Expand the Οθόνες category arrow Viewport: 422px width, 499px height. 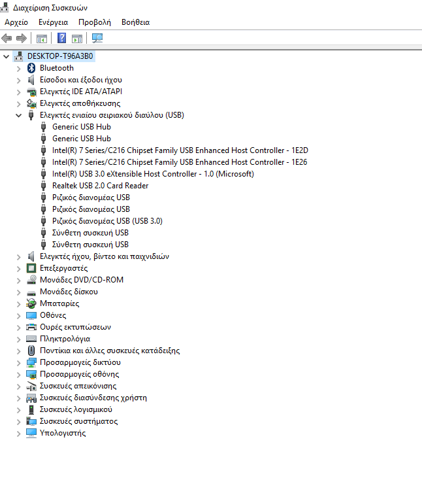coord(19,316)
